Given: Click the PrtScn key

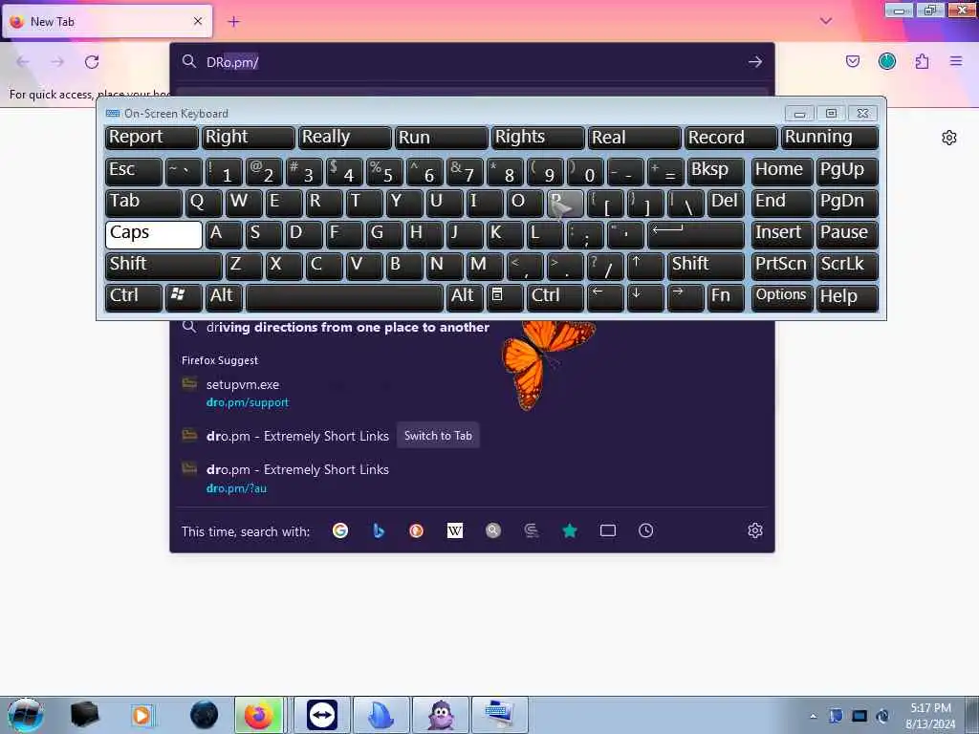Looking at the screenshot, I should [782, 266].
